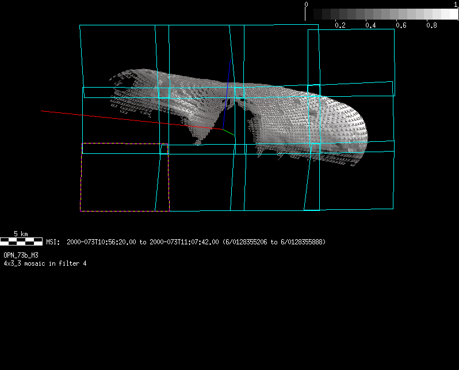Screen dimensions: 459x370
Task: Click the 0.2 tick label under the color bar
Action: (340, 26)
